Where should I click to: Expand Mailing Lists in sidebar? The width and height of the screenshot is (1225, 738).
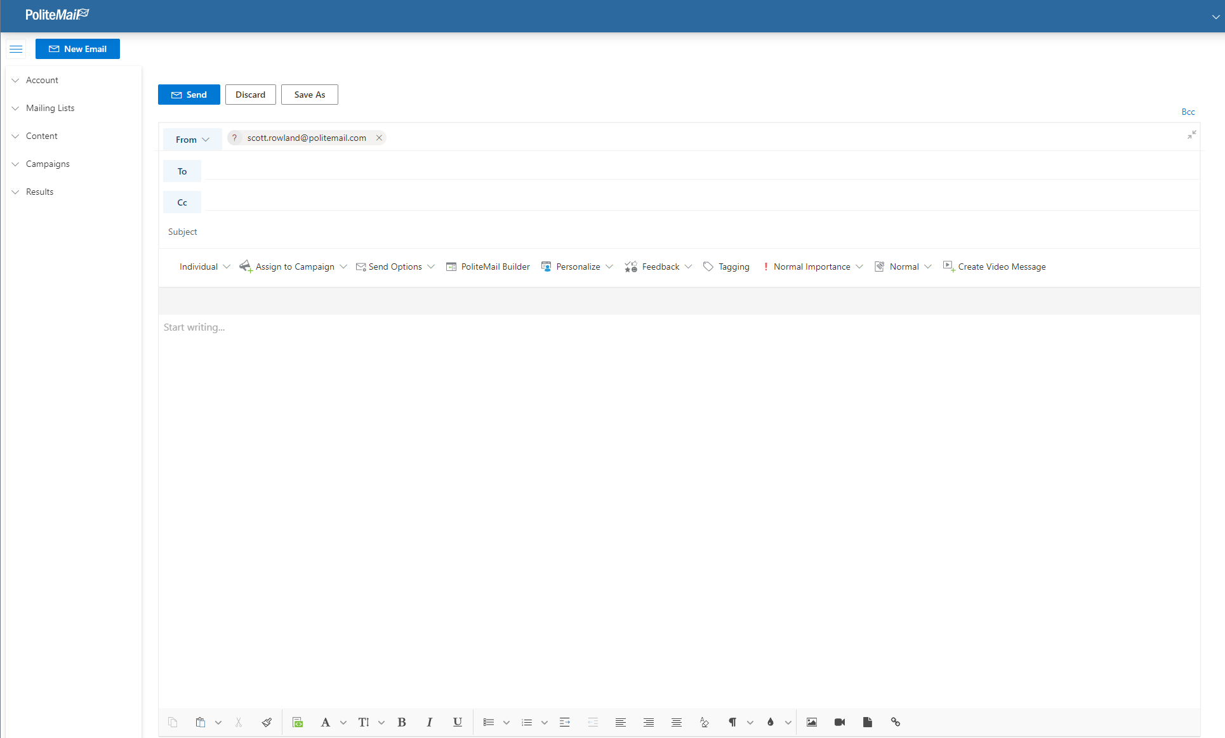(x=50, y=108)
